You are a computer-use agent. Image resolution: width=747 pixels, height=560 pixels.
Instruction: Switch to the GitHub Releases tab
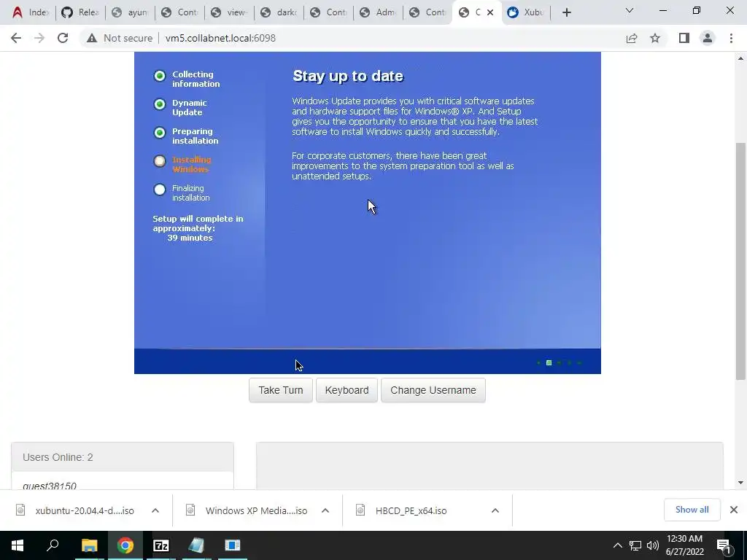coord(80,12)
